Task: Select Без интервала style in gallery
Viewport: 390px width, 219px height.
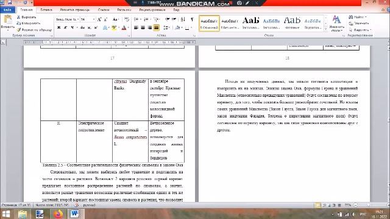Action: click(x=230, y=23)
